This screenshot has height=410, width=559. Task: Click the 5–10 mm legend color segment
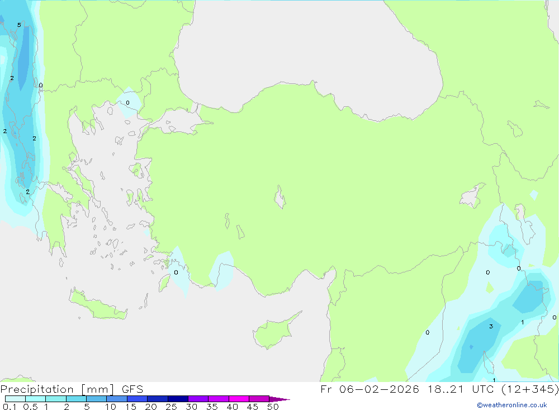point(97,399)
